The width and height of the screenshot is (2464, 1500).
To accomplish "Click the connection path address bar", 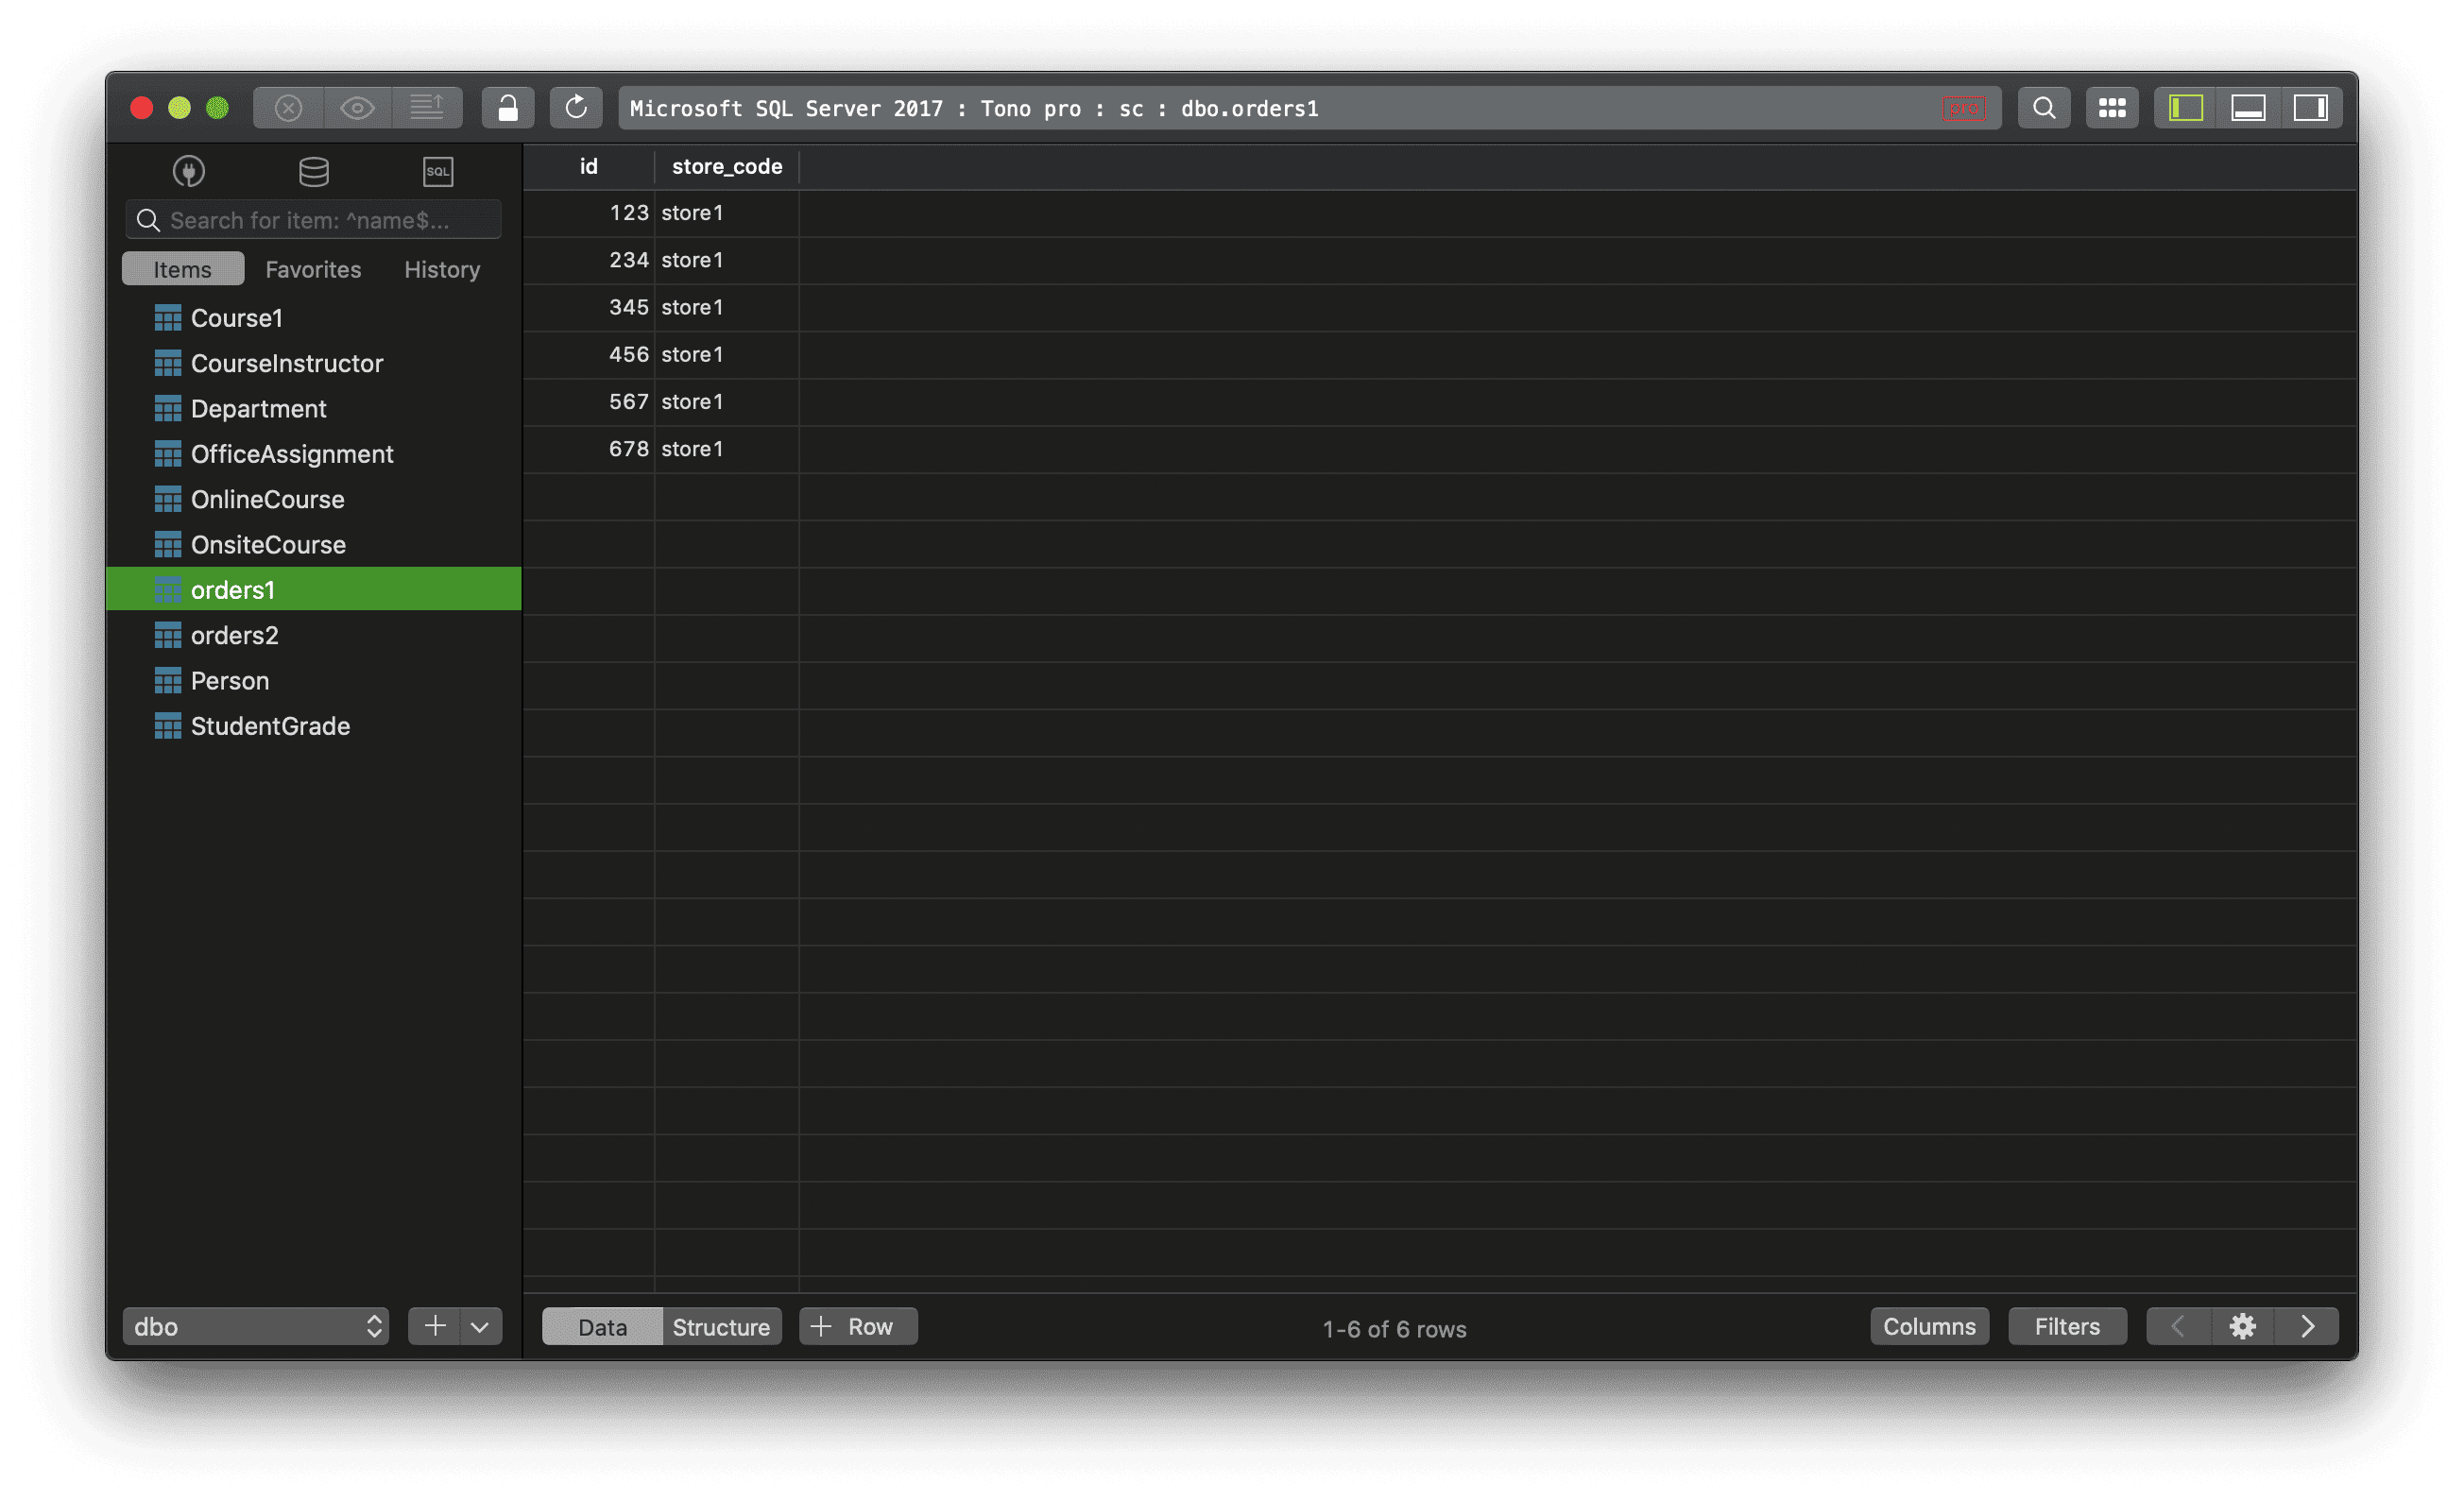I will 1310,108.
